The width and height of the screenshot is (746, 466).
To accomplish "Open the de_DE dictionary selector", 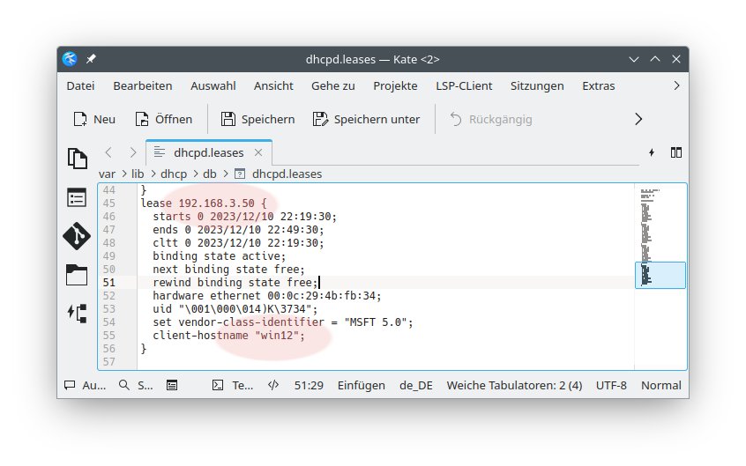I will tap(416, 385).
